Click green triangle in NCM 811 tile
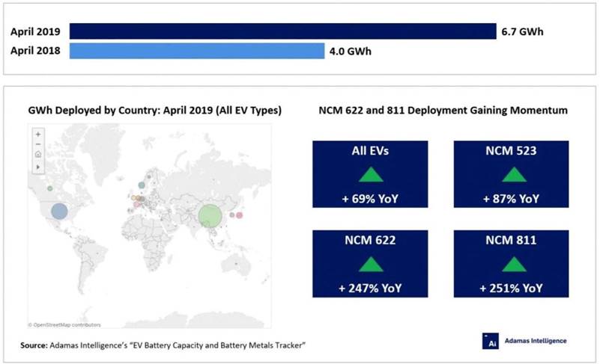 pyautogui.click(x=513, y=264)
